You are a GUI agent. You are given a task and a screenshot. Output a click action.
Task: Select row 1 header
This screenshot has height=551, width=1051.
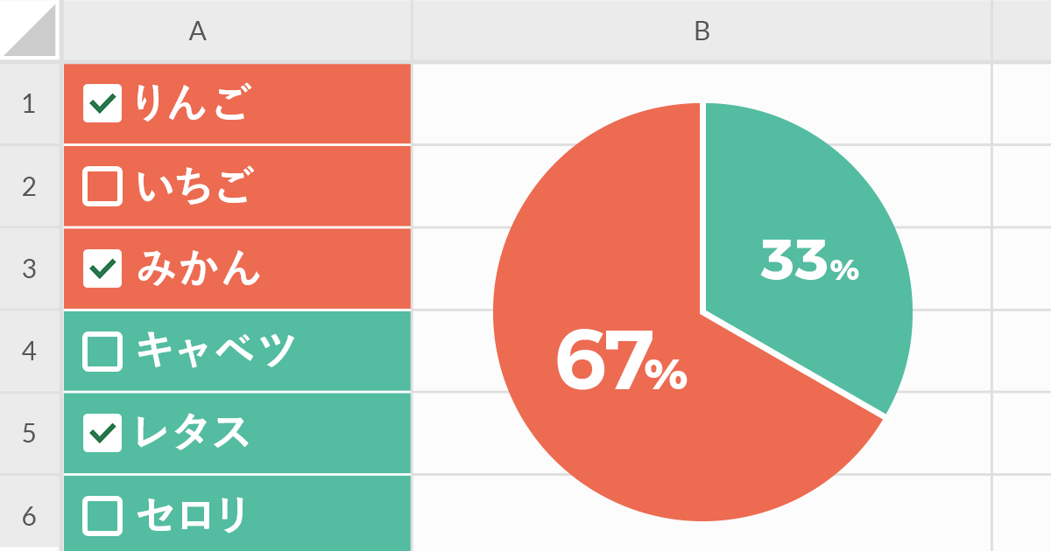click(x=30, y=104)
